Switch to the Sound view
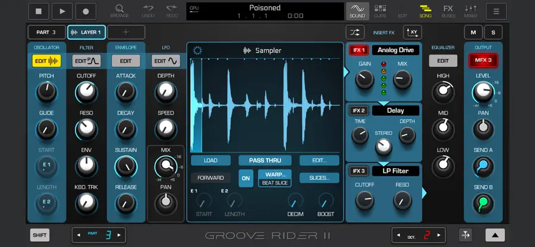Viewport: 535px width, 247px height. coord(358,11)
